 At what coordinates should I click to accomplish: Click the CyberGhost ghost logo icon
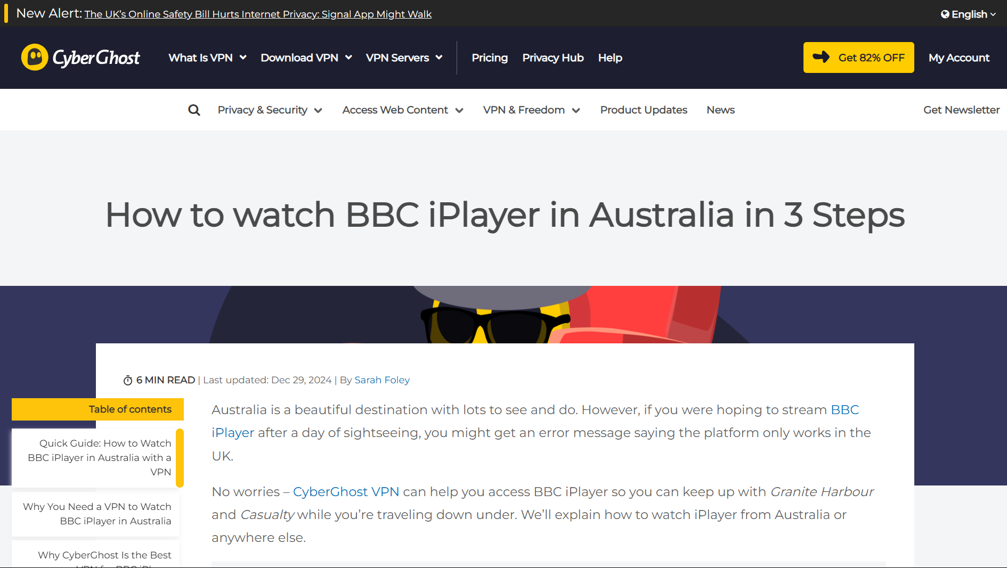35,57
